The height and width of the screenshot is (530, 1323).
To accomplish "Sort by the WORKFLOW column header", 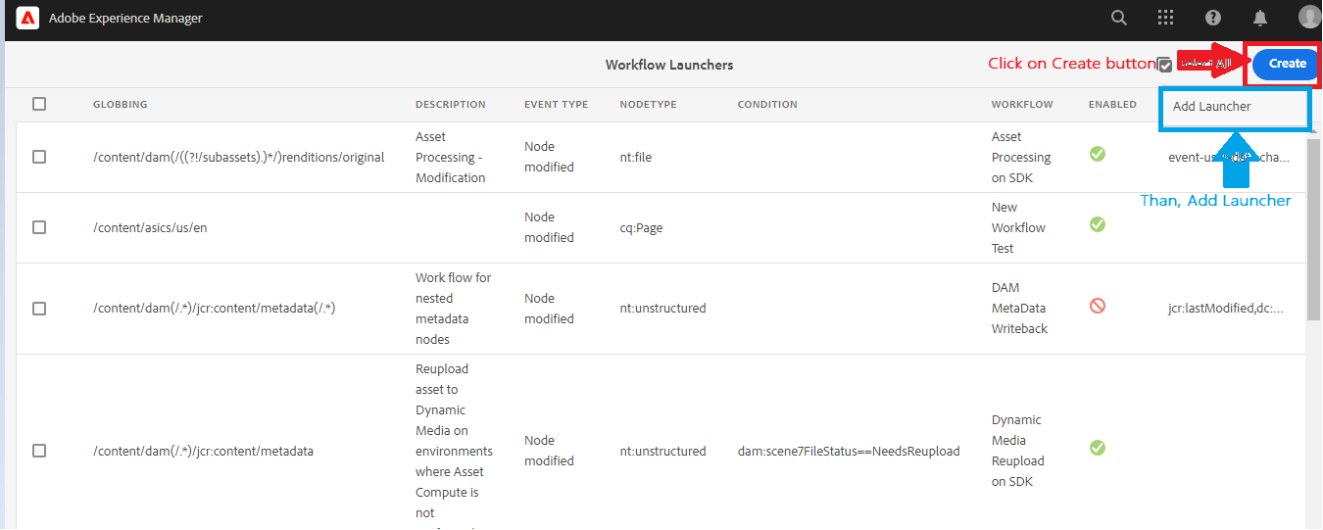I will click(1022, 104).
